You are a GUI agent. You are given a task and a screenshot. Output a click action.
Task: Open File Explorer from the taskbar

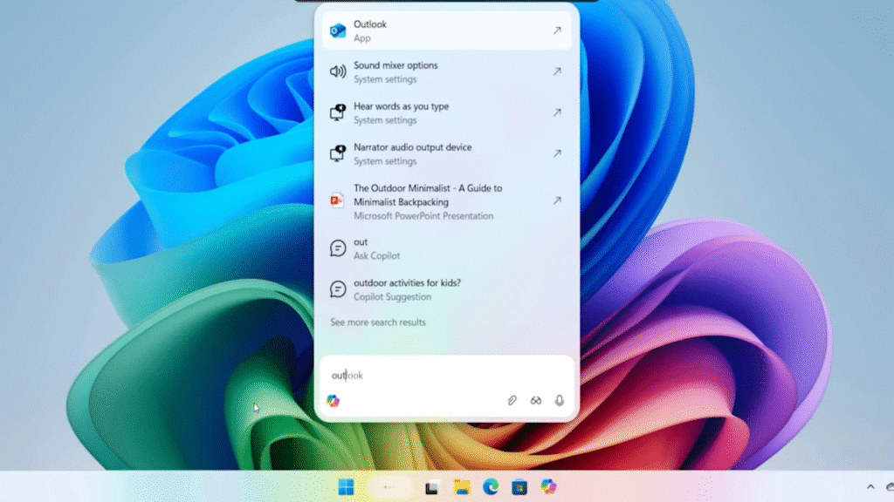462,487
